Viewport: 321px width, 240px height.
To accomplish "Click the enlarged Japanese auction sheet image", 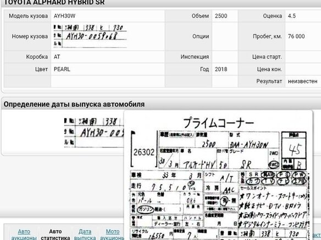I will point(218,175).
